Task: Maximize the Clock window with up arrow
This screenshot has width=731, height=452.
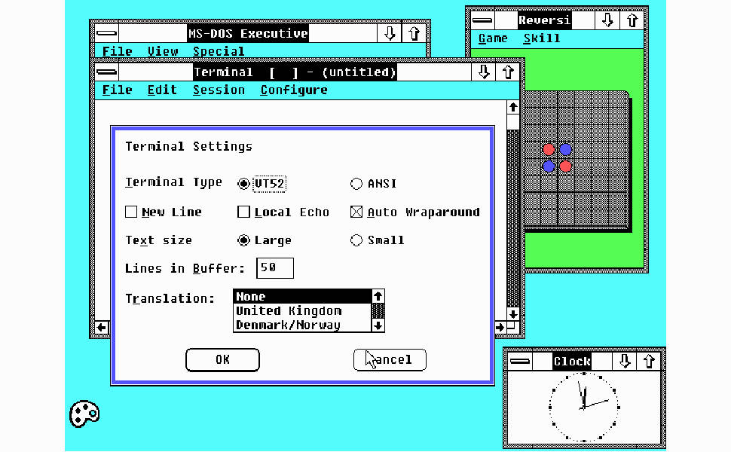Action: (649, 362)
